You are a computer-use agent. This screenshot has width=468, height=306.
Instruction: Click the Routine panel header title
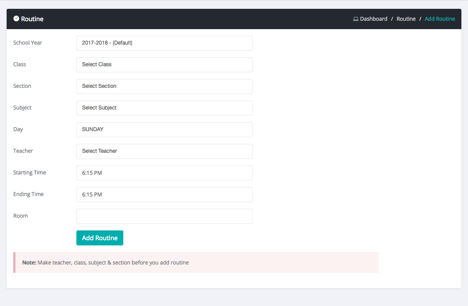(x=32, y=19)
